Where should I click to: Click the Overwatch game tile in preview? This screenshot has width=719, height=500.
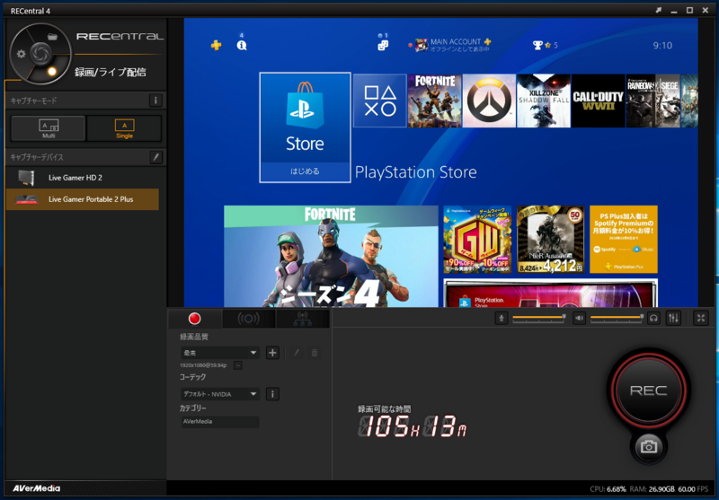click(x=489, y=101)
